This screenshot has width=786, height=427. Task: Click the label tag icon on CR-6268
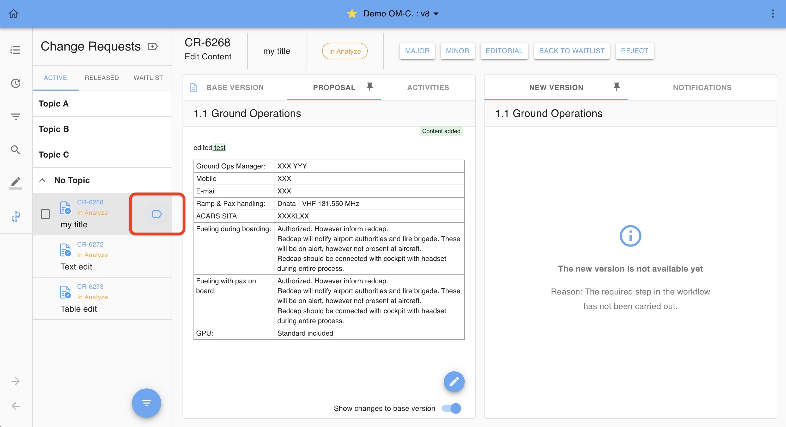coord(157,214)
